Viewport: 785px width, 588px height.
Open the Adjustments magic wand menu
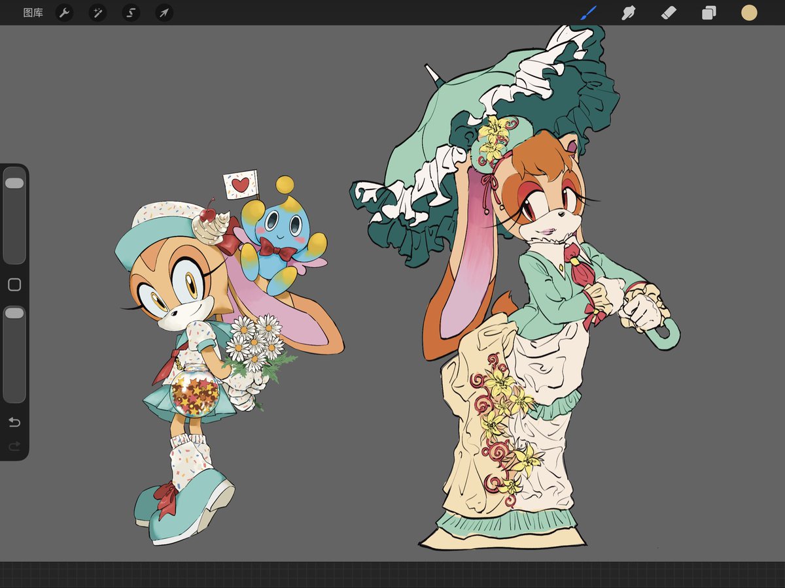tap(97, 12)
